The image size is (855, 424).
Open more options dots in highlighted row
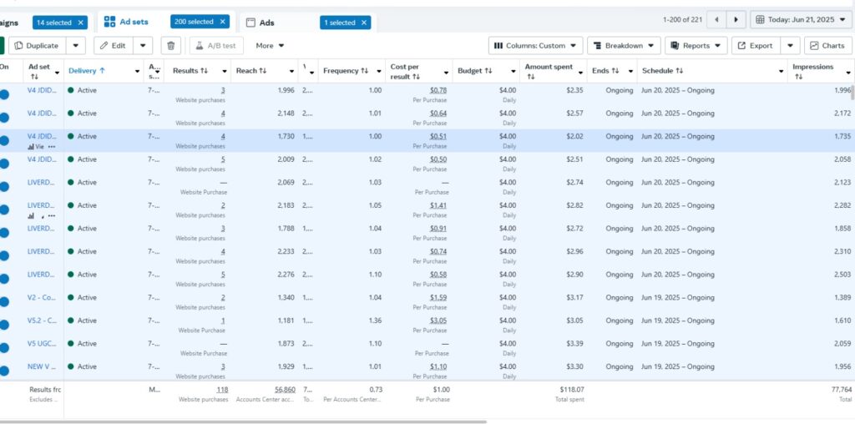click(52, 147)
